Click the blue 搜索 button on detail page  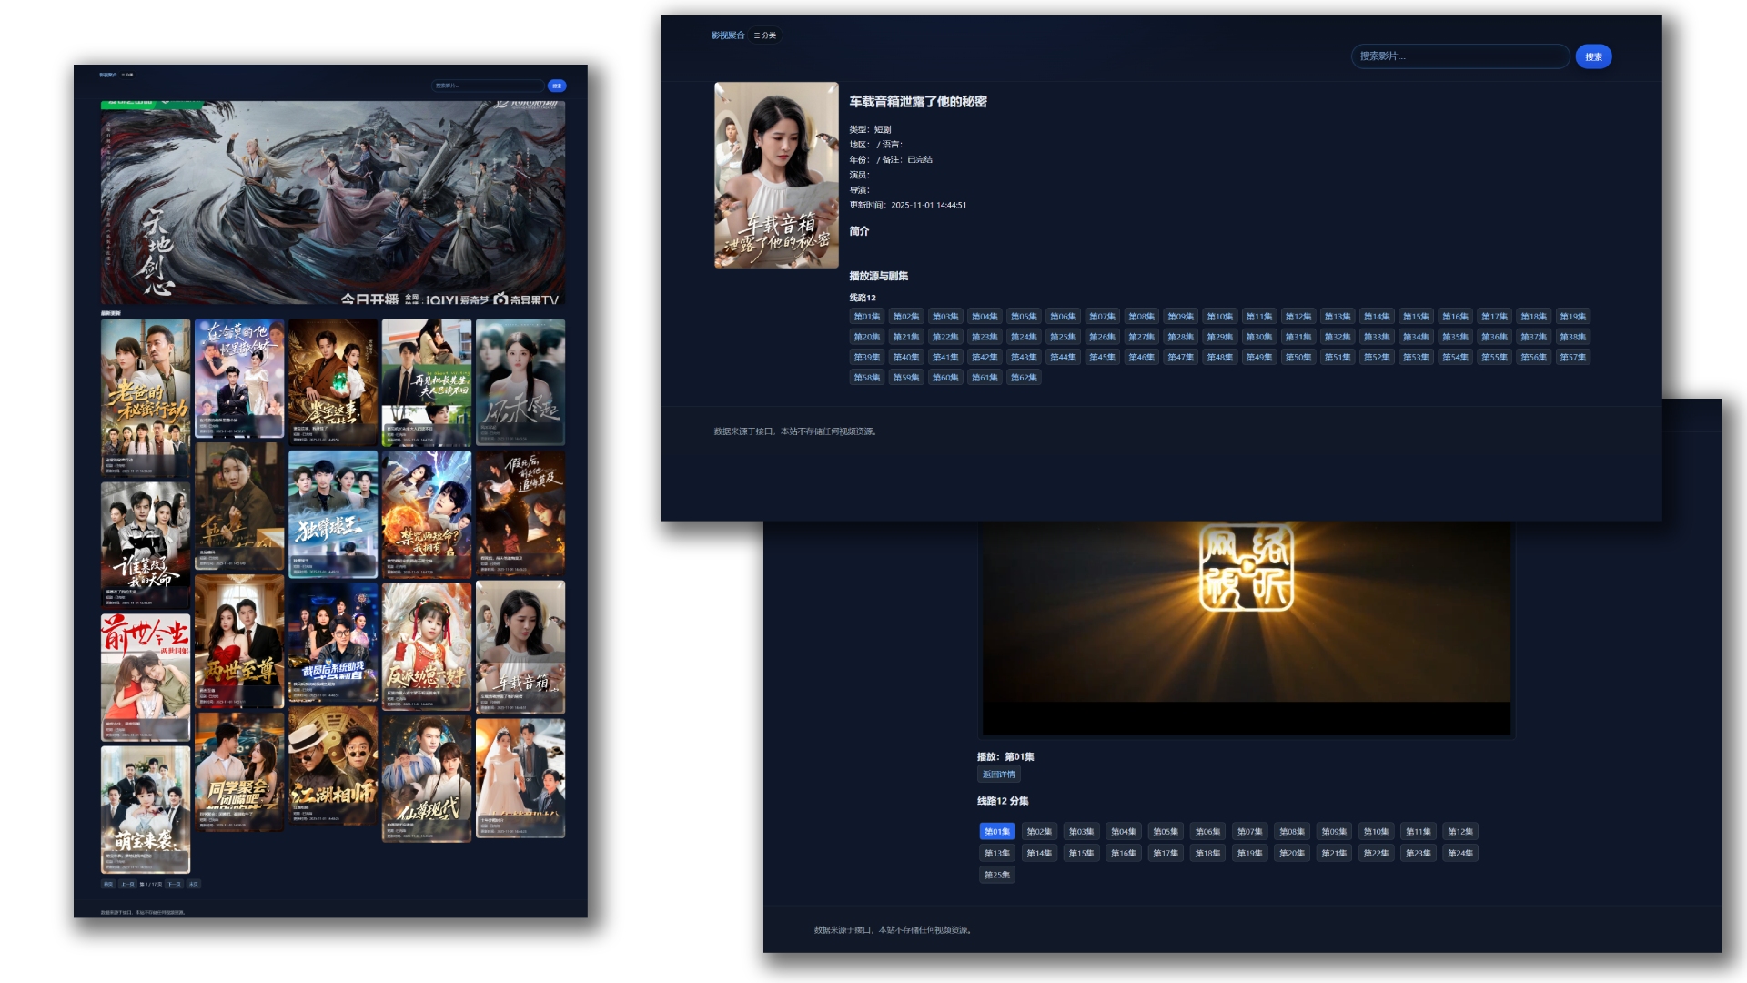[x=1593, y=56]
